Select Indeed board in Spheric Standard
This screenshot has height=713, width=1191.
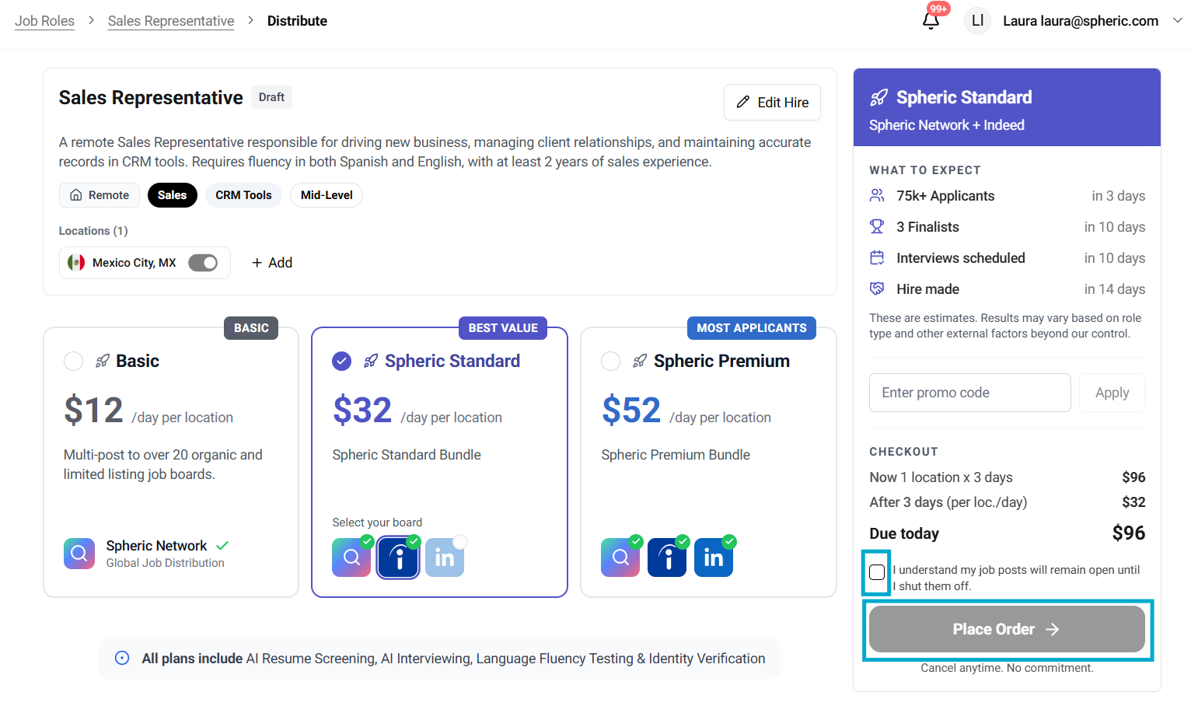(x=398, y=557)
